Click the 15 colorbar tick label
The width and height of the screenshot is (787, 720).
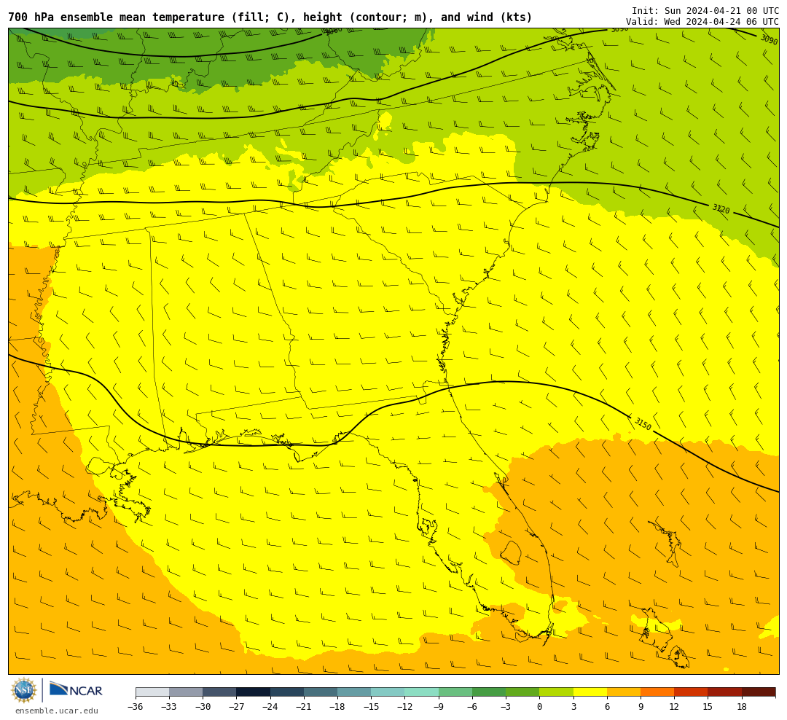pyautogui.click(x=708, y=707)
